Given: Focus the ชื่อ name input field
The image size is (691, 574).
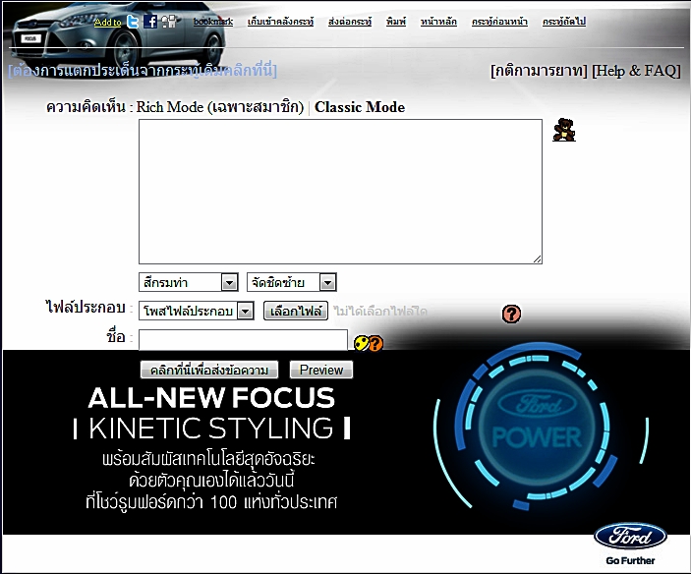Looking at the screenshot, I should click(x=243, y=340).
